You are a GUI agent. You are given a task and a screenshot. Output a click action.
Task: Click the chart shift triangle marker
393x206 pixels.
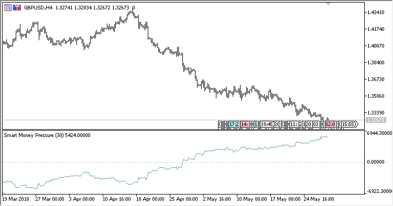[x=328, y=4]
